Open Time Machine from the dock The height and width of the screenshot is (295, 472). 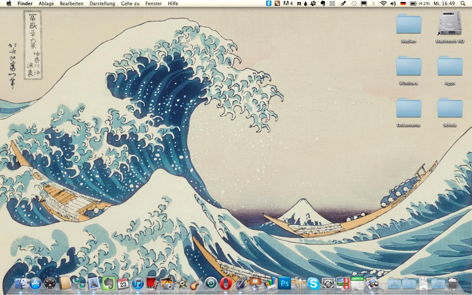[x=211, y=284]
